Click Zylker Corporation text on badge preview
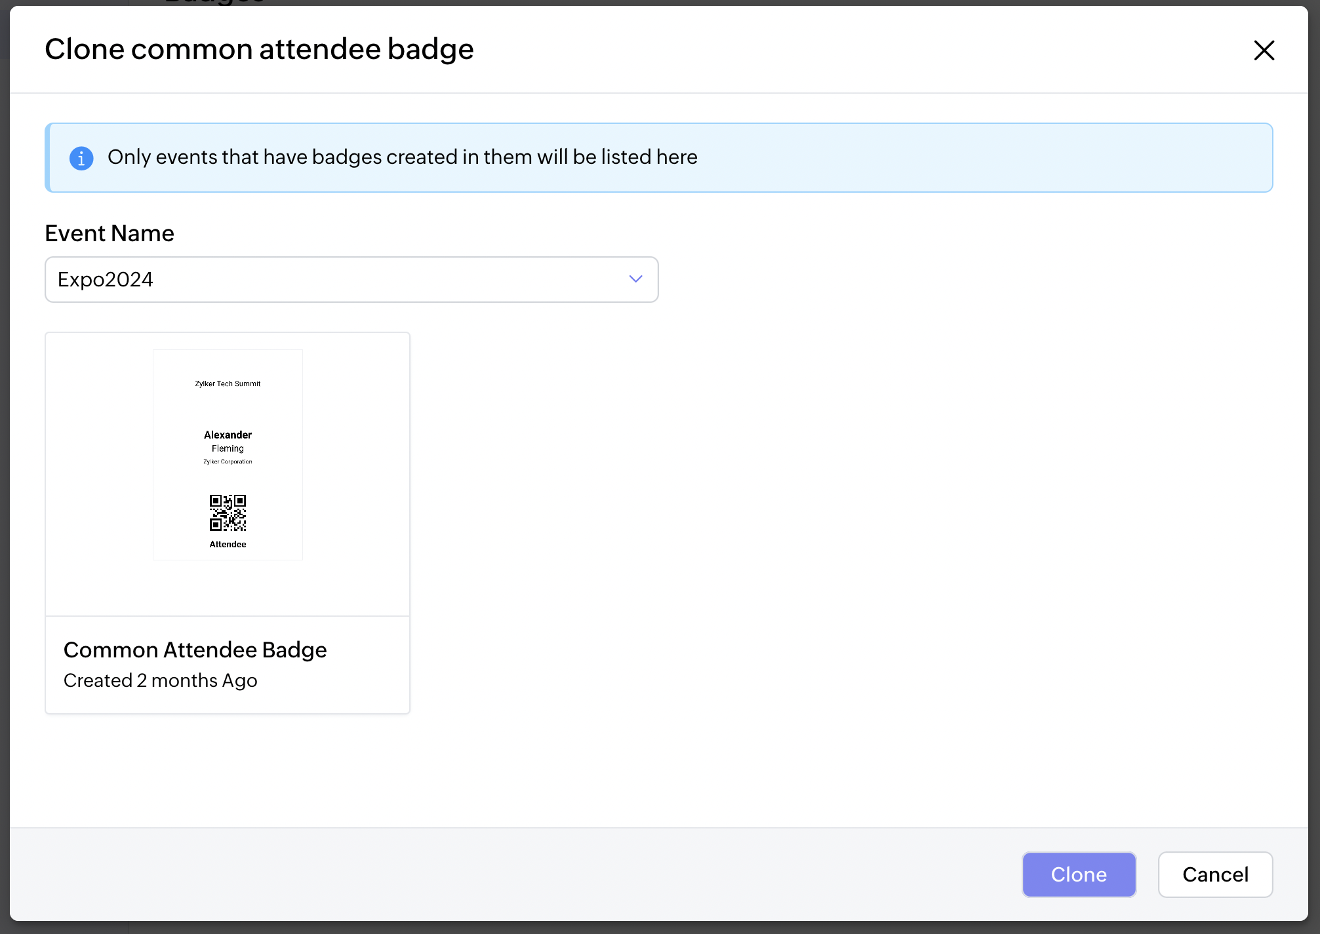Screen dimensions: 1320x934 click(x=228, y=461)
